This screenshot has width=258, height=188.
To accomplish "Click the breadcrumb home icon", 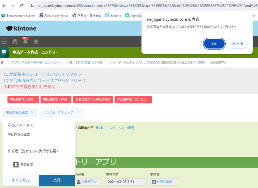I will pyautogui.click(x=3, y=63).
